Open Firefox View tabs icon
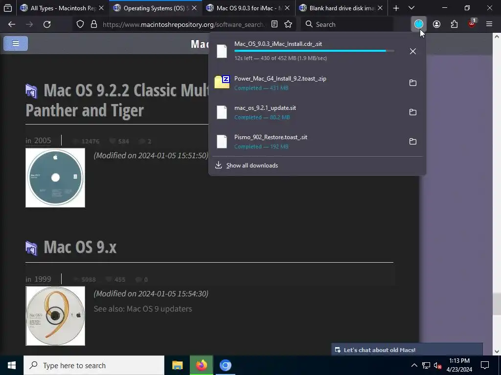Image resolution: width=501 pixels, height=375 pixels. [8, 8]
